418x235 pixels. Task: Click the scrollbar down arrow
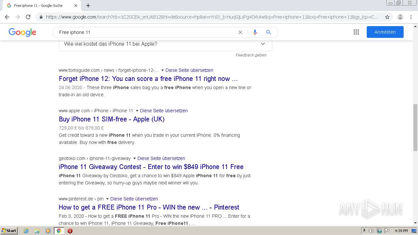(x=415, y=223)
